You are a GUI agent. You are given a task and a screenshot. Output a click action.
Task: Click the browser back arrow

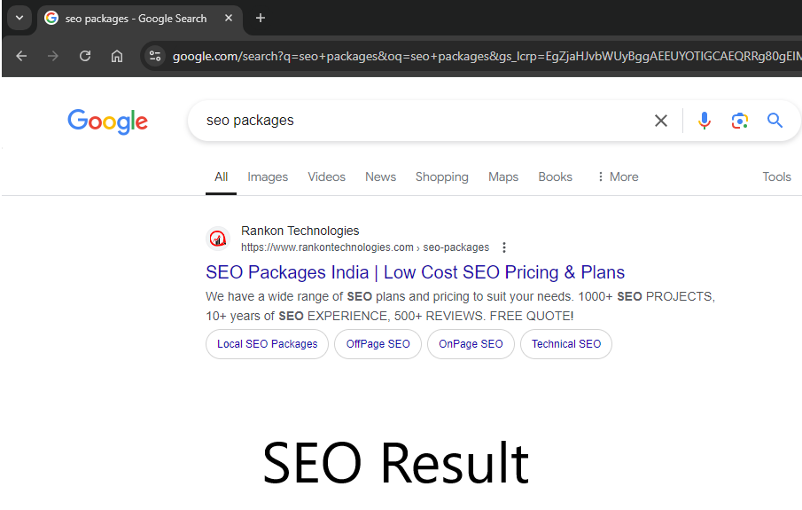(x=21, y=56)
